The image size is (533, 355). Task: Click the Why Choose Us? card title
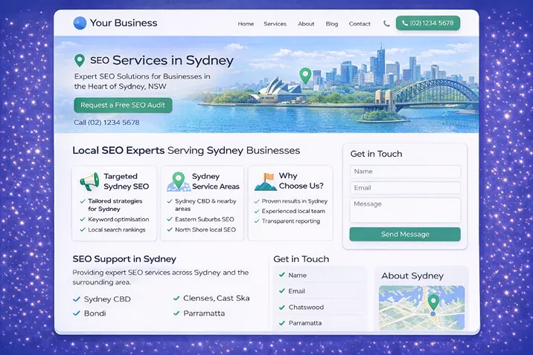coord(301,180)
